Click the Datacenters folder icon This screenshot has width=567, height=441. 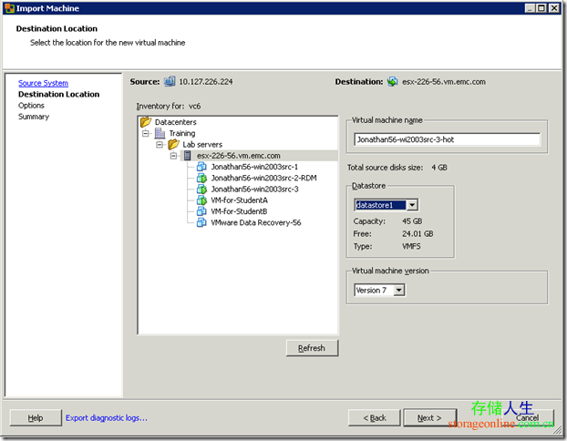(x=146, y=122)
